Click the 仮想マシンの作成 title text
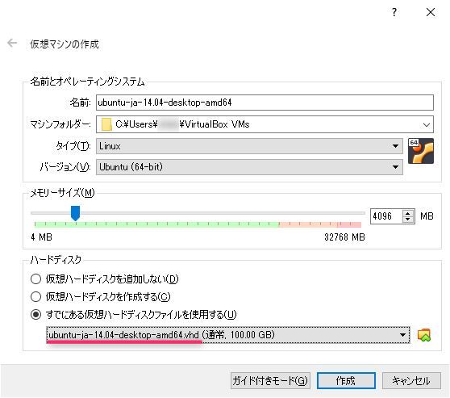The width and height of the screenshot is (450, 398). point(65,44)
